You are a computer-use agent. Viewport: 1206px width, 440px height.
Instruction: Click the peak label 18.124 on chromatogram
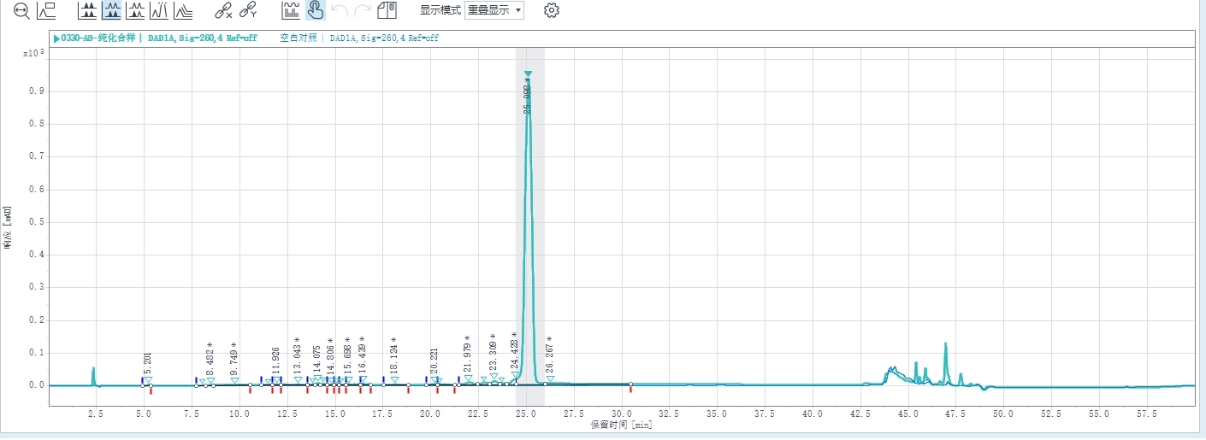(x=394, y=356)
